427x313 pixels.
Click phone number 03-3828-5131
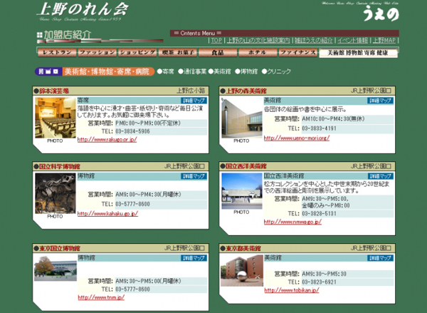point(319,213)
